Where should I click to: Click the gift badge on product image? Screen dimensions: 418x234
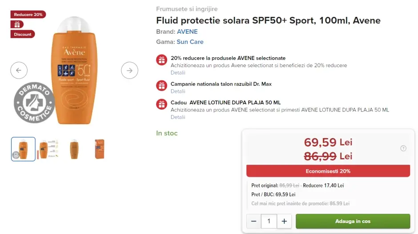point(17,24)
